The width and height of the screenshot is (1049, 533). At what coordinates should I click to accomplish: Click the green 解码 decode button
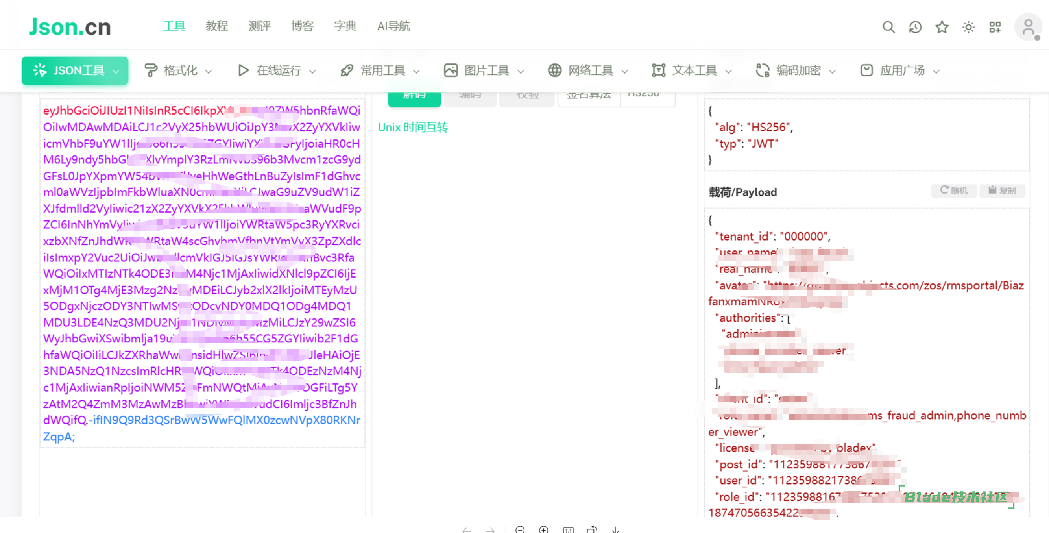coord(414,99)
